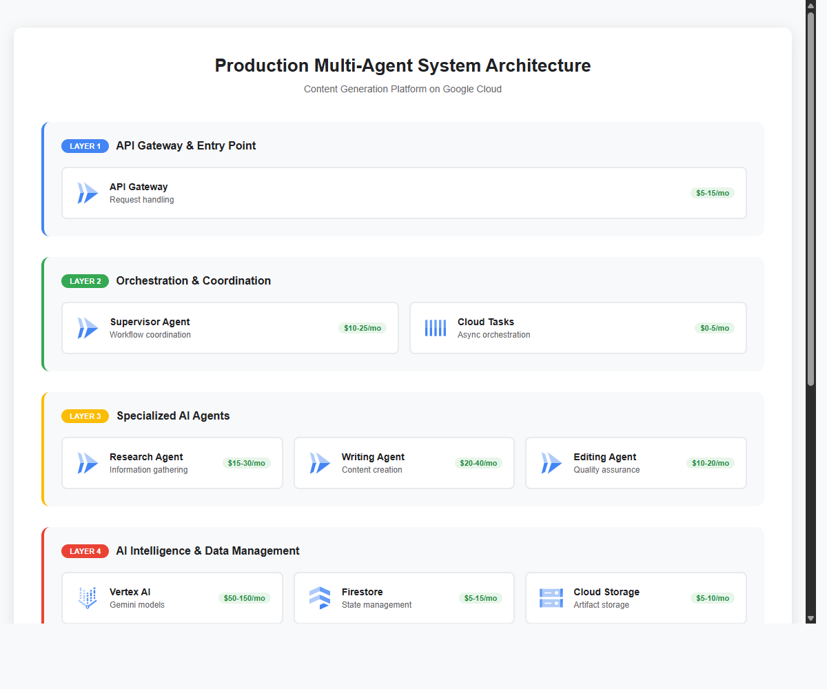827x689 pixels.
Task: Click the Cloud Tasks bars icon
Action: [435, 328]
